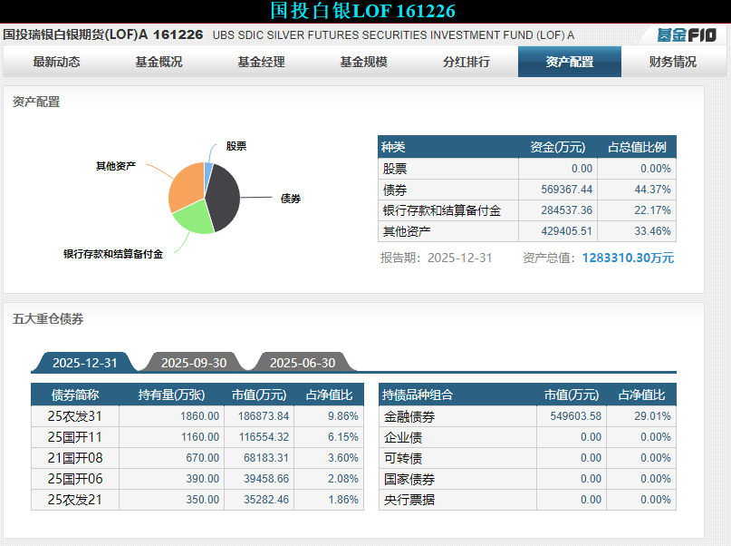
Task: Click the green 银行存款 pie slice
Action: coord(195,218)
